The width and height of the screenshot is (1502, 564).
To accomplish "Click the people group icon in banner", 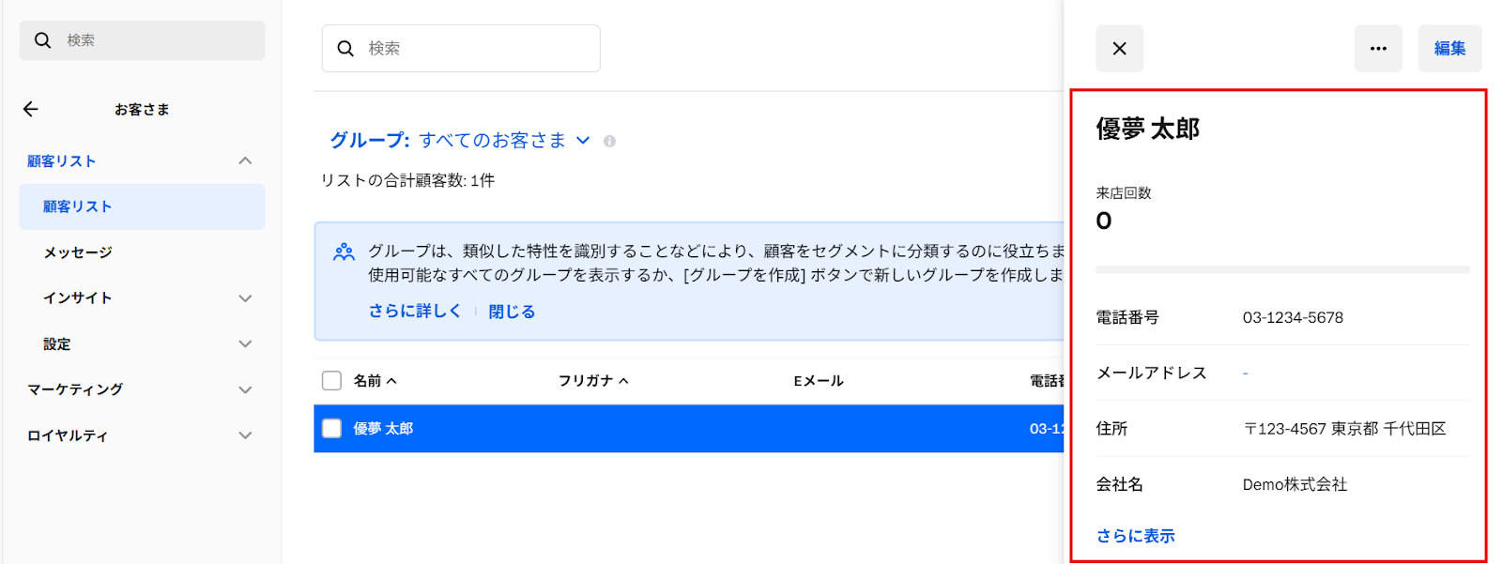I will click(x=345, y=252).
